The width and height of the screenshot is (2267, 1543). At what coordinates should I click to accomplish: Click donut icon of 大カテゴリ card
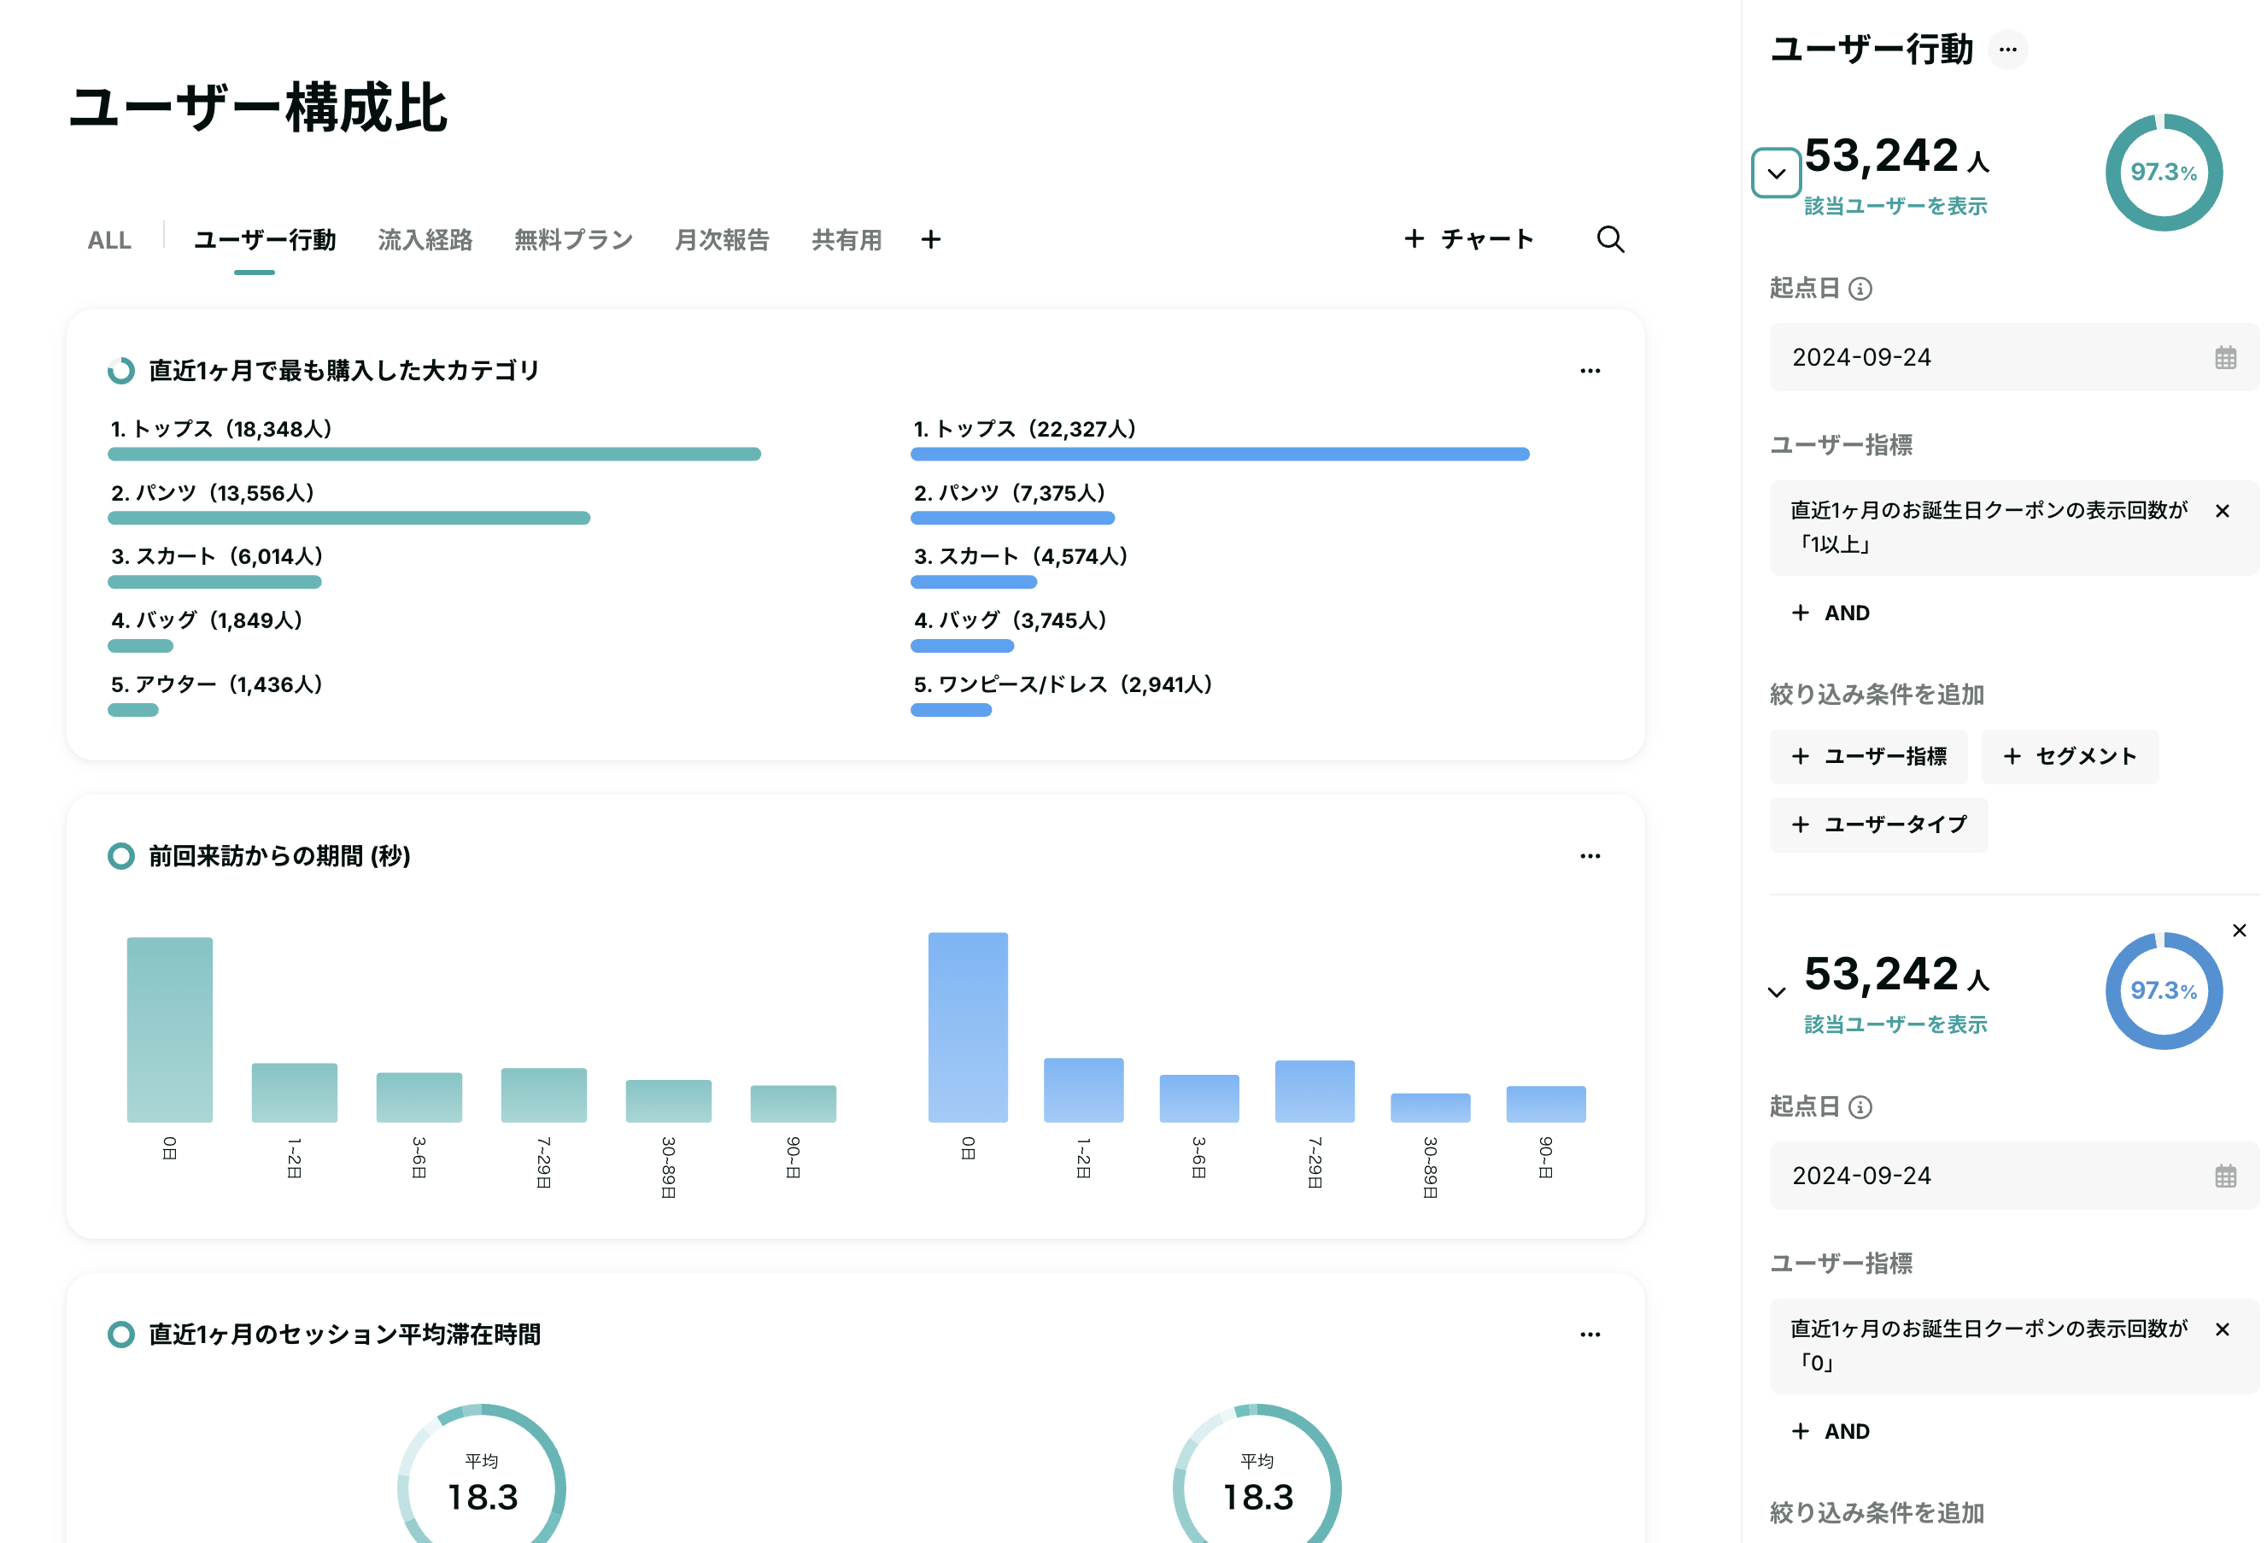(x=121, y=371)
